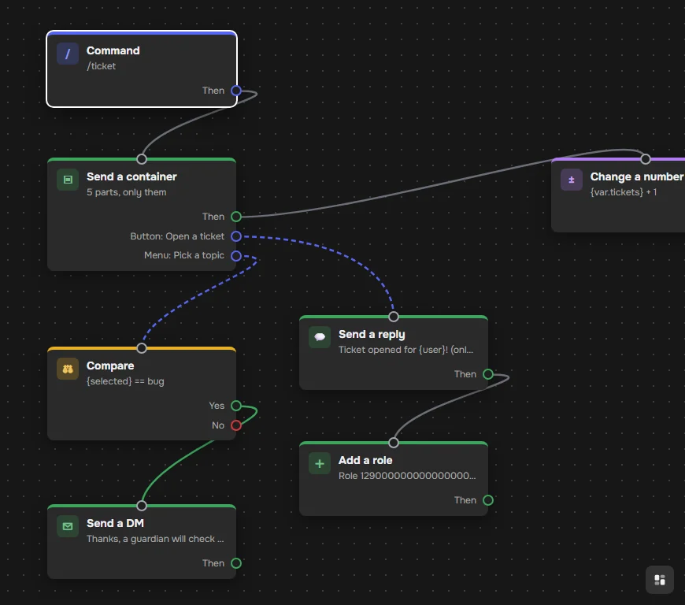Click the Then output port of Send a container
This screenshot has height=605, width=685.
tap(236, 217)
